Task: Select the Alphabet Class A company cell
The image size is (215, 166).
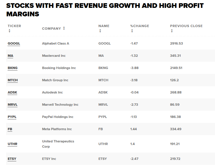Action: point(56,43)
